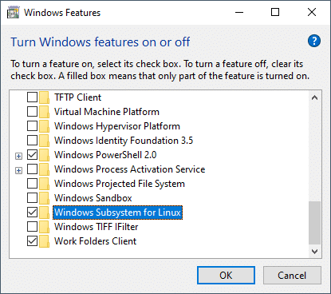
Task: Confirm changes with the OK button
Action: click(x=226, y=275)
